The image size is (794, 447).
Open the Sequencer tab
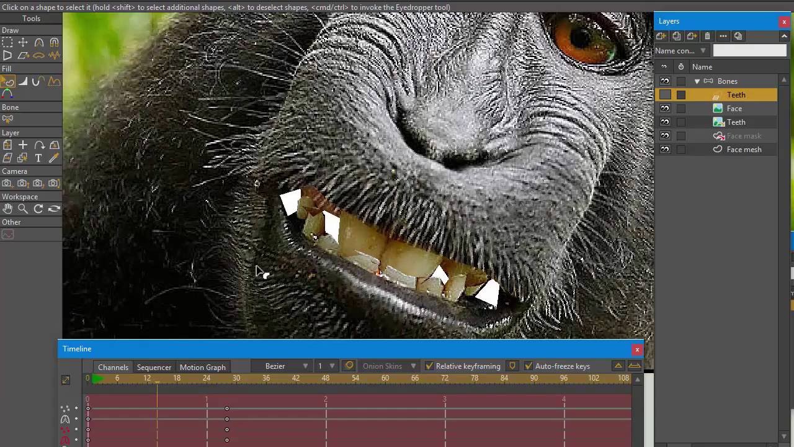coord(154,367)
